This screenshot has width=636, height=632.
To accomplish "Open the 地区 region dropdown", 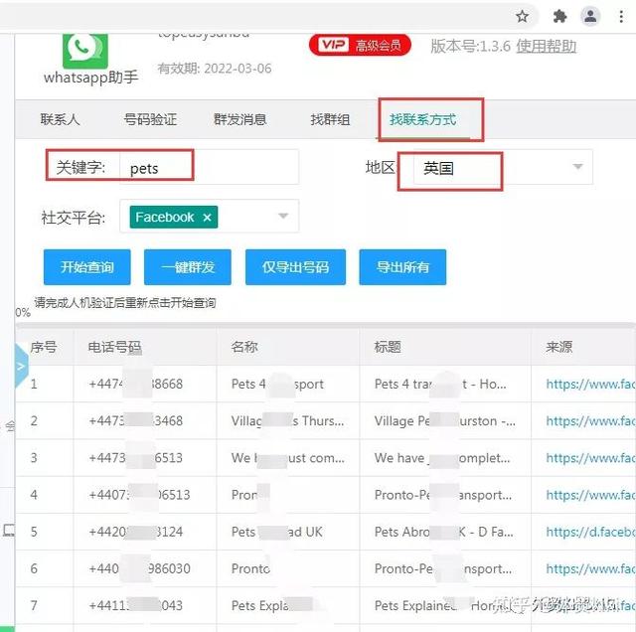I will point(577,167).
